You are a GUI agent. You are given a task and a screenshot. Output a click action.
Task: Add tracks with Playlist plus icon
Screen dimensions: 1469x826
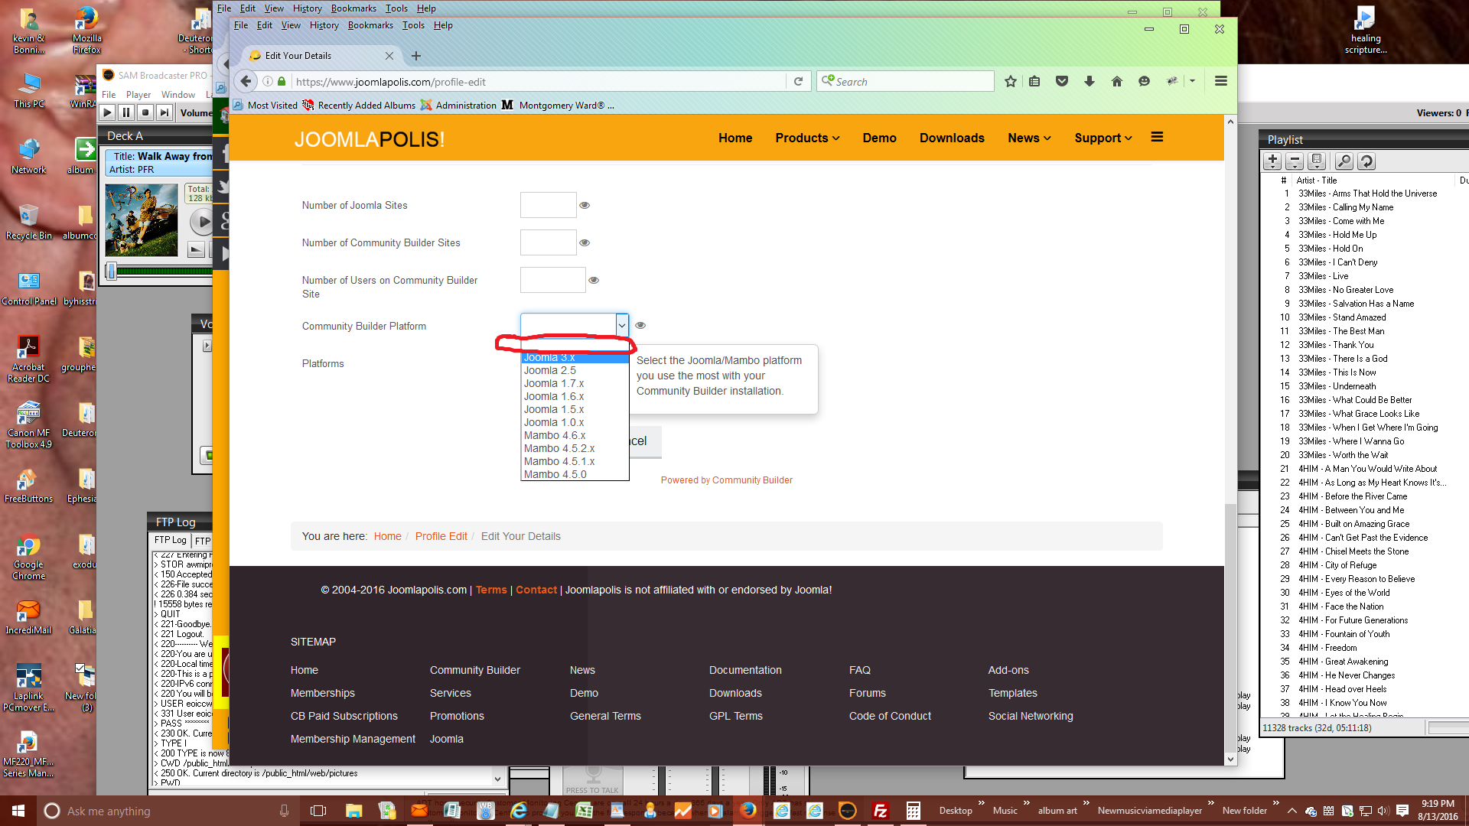coord(1272,161)
